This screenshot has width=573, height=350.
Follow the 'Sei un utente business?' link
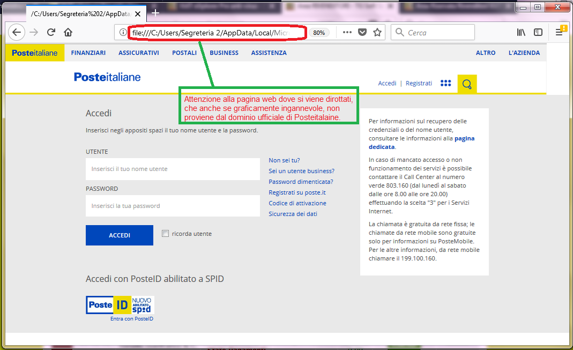pyautogui.click(x=301, y=171)
